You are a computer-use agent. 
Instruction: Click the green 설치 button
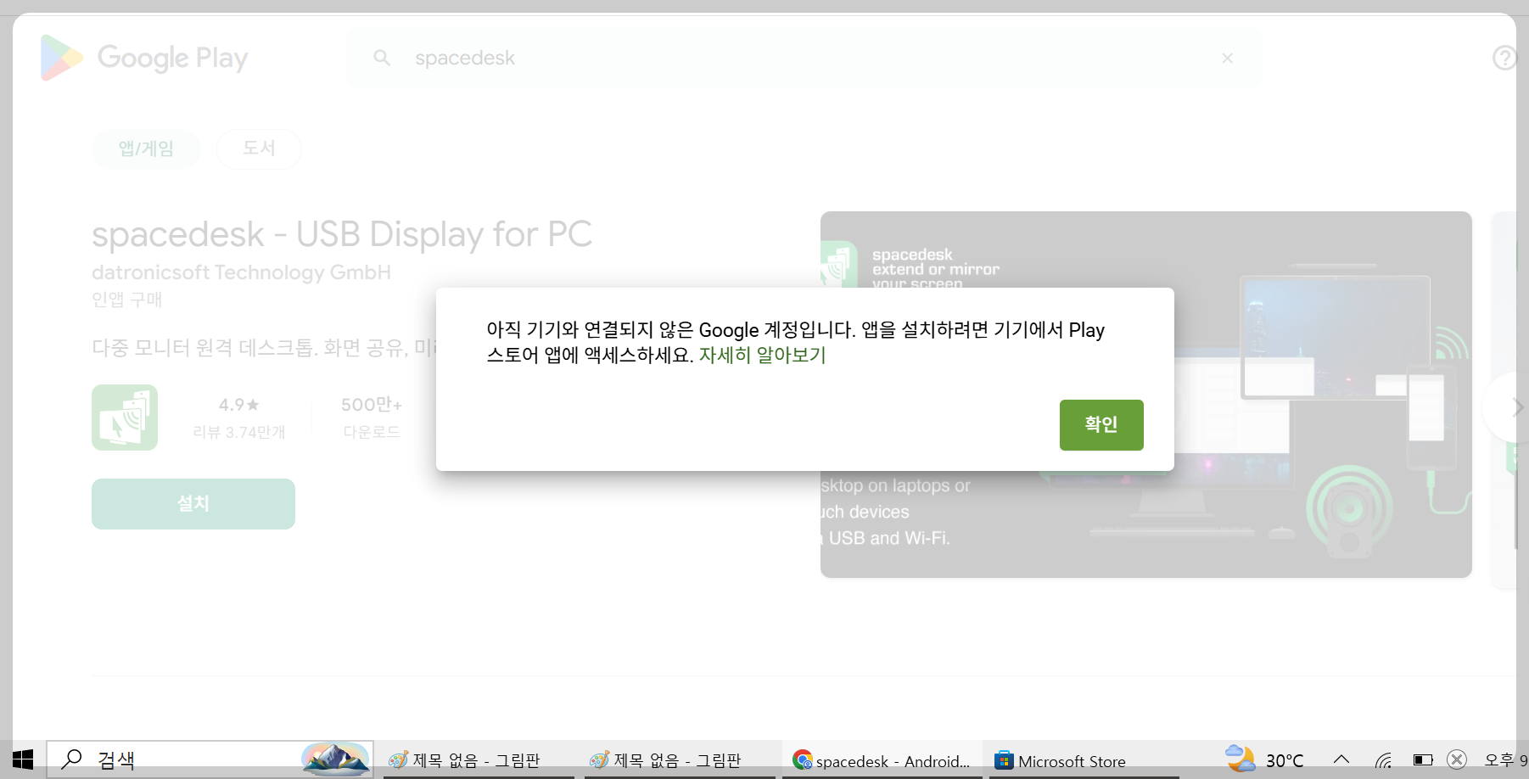pyautogui.click(x=193, y=504)
